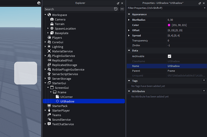The width and height of the screenshot is (207, 137).
Task: Expand the Baseplate node
Action: tap(48, 33)
